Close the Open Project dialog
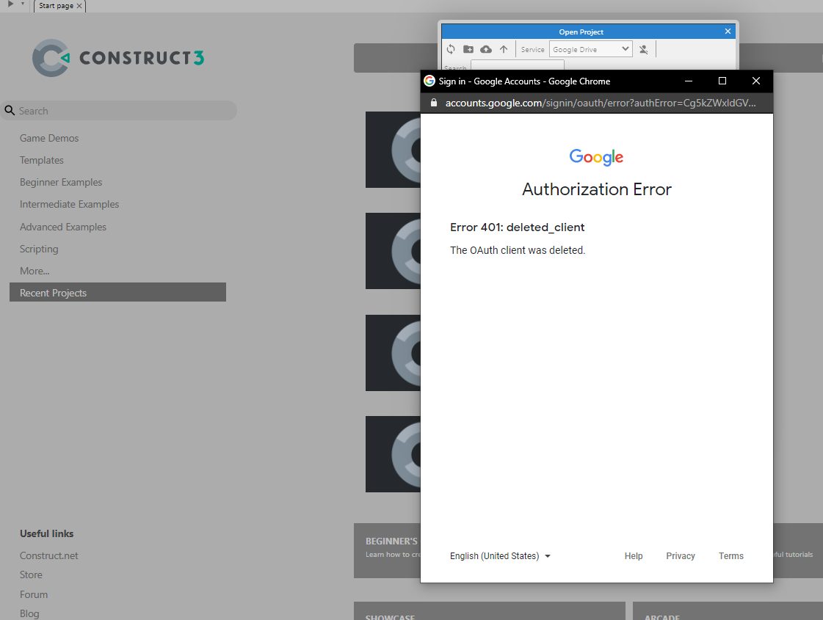This screenshot has width=823, height=620. click(x=728, y=32)
